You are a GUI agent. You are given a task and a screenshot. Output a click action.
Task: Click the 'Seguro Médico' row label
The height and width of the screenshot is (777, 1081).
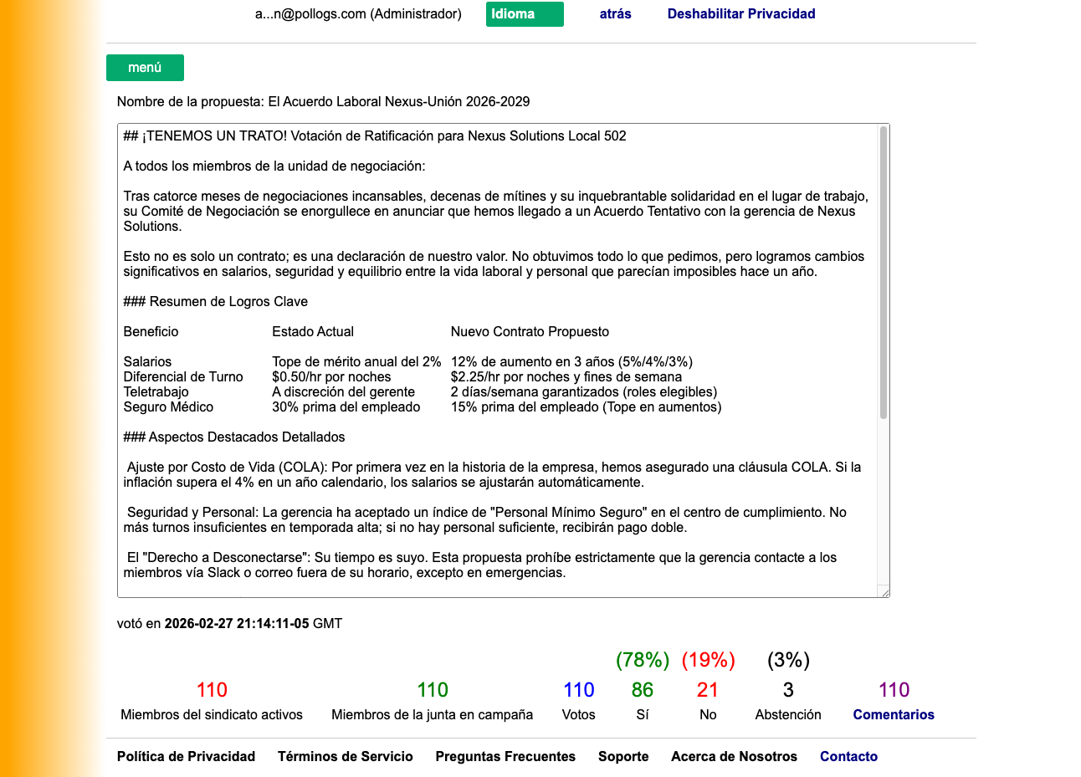pyautogui.click(x=168, y=407)
